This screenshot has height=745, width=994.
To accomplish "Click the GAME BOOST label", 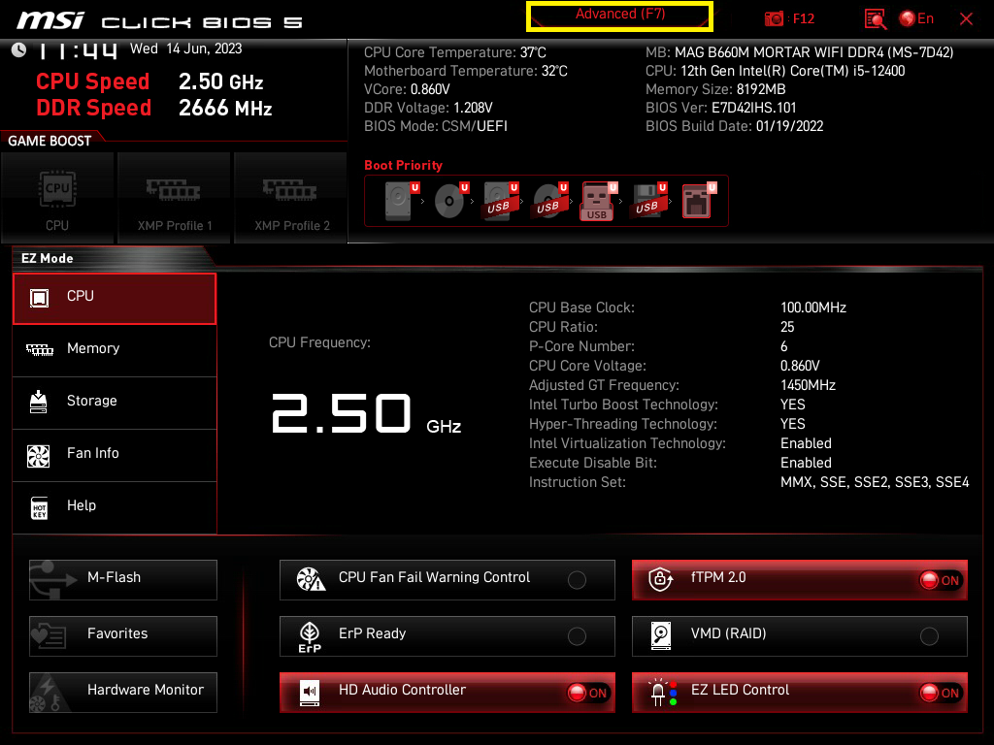I will coord(50,141).
